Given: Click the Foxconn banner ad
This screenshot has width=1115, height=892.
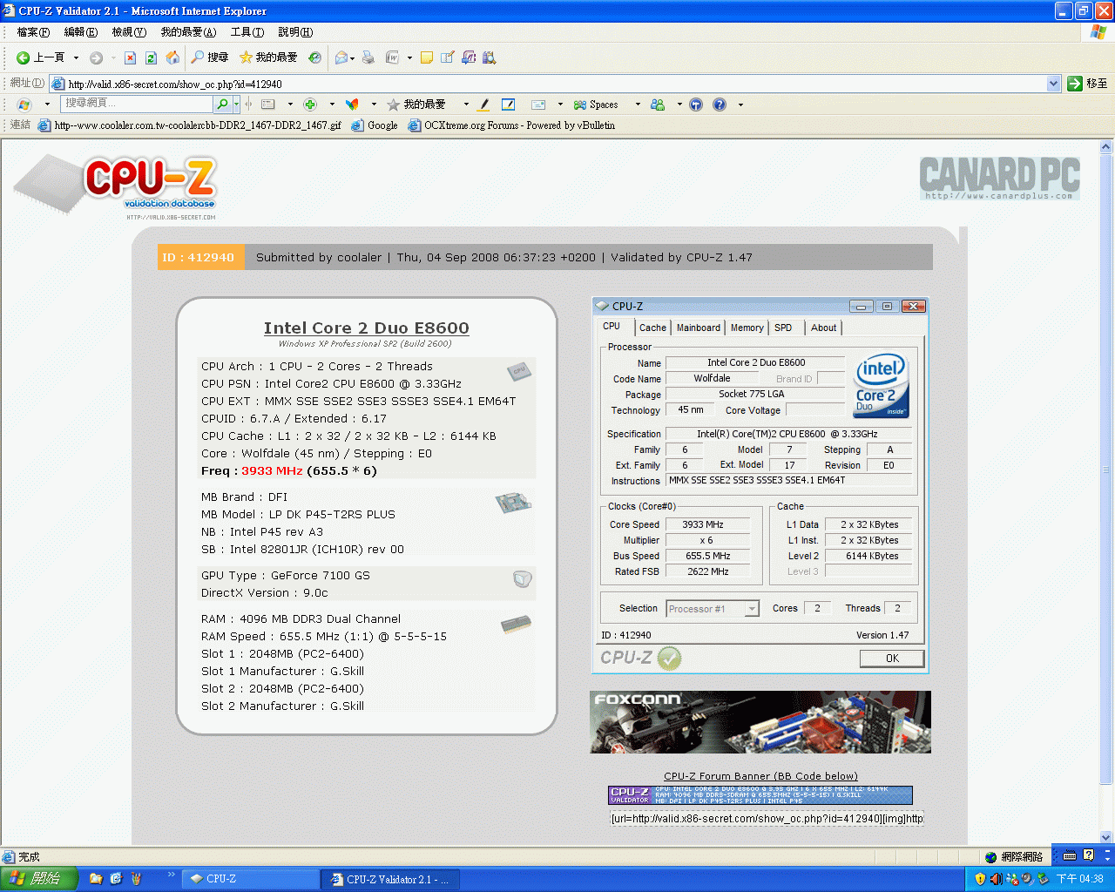Looking at the screenshot, I should coord(760,722).
